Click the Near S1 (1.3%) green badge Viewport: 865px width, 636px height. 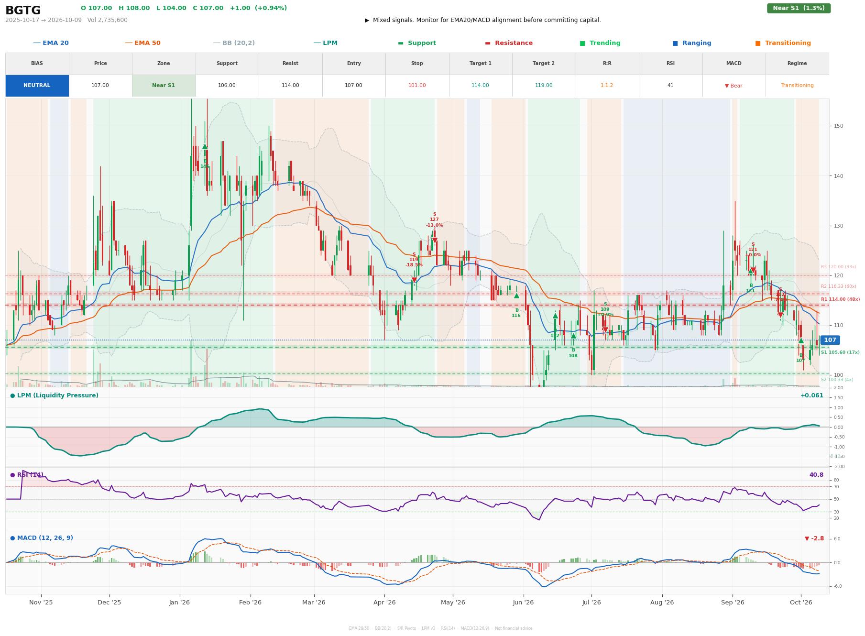[799, 8]
